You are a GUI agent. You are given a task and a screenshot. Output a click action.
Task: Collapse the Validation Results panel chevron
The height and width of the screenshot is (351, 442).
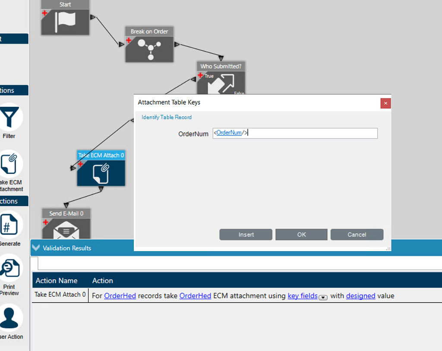click(x=36, y=248)
